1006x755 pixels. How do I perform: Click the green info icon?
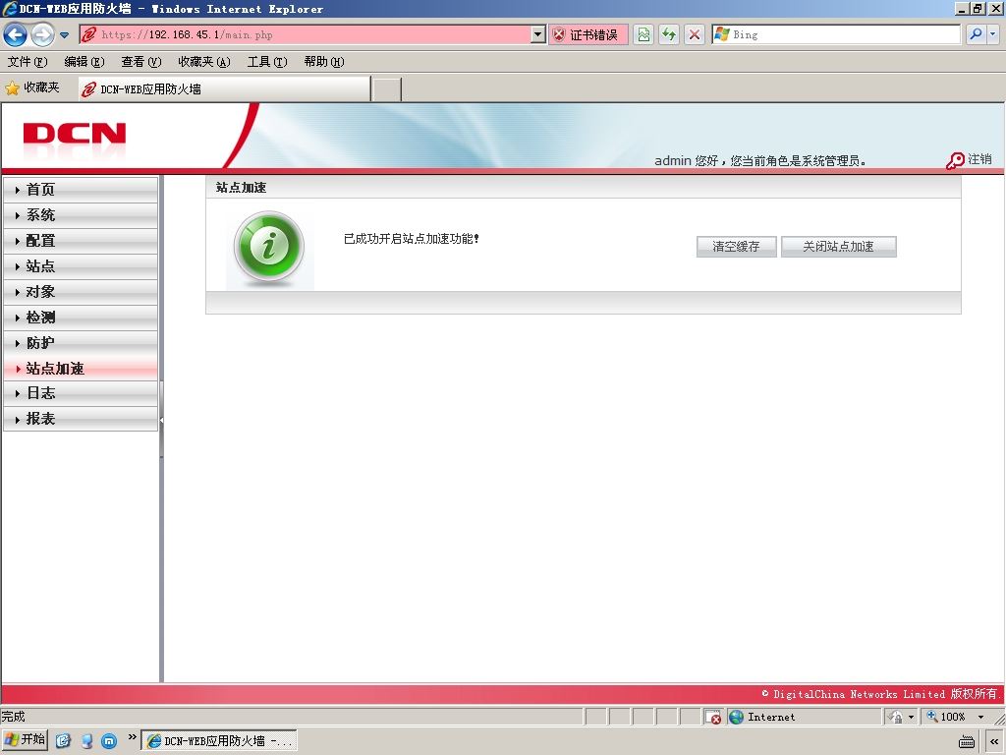coord(269,247)
